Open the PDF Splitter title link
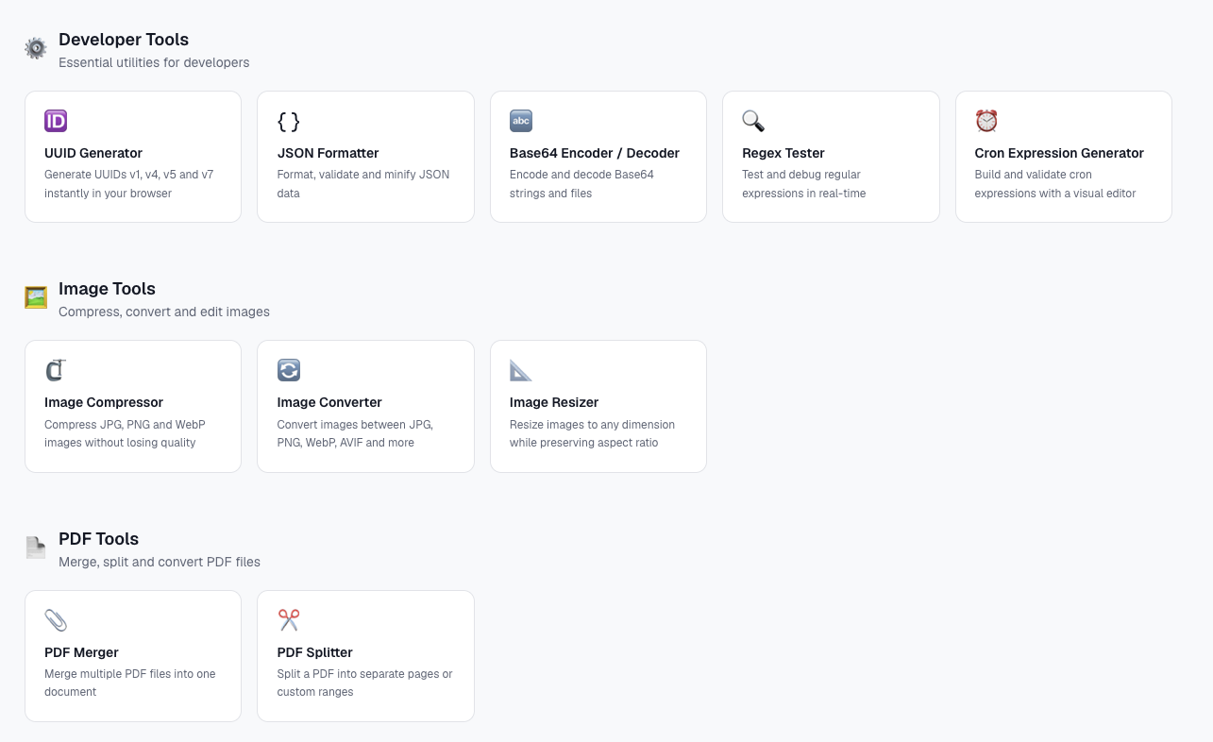This screenshot has width=1213, height=742. pyautogui.click(x=315, y=652)
